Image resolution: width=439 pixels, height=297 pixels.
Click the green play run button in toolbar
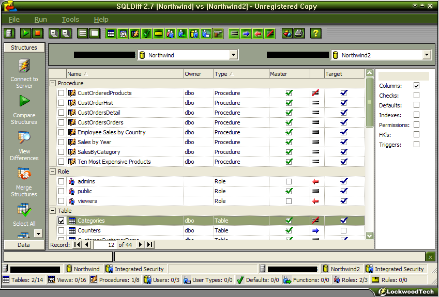pyautogui.click(x=25, y=33)
